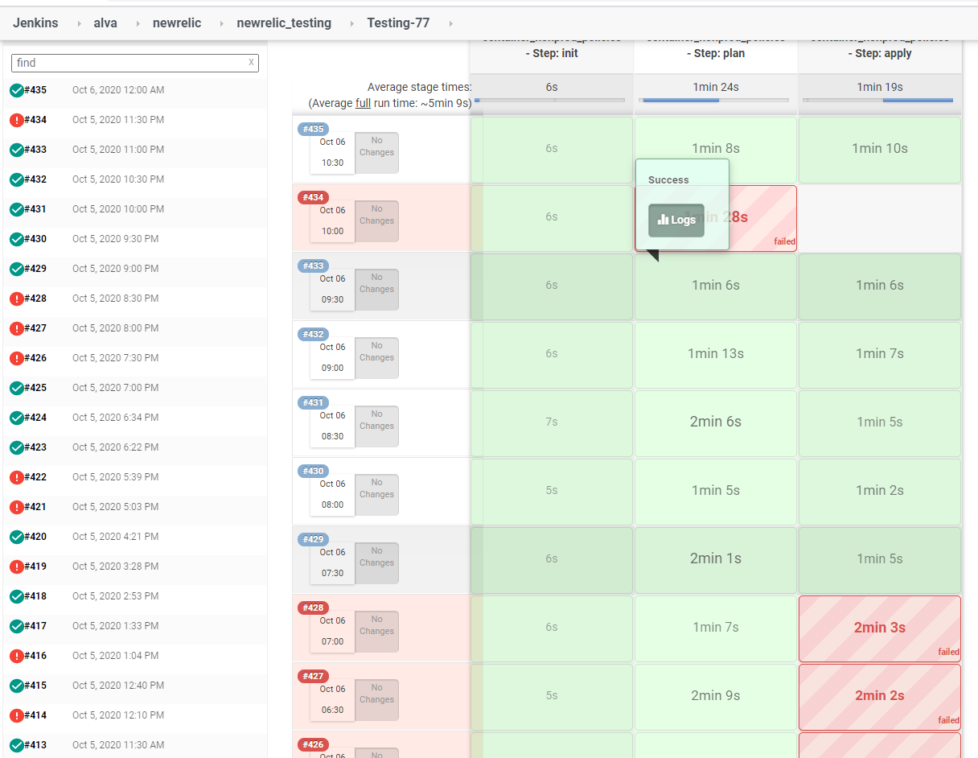Click No Changes box for build #430
The image size is (978, 758).
[x=376, y=495]
